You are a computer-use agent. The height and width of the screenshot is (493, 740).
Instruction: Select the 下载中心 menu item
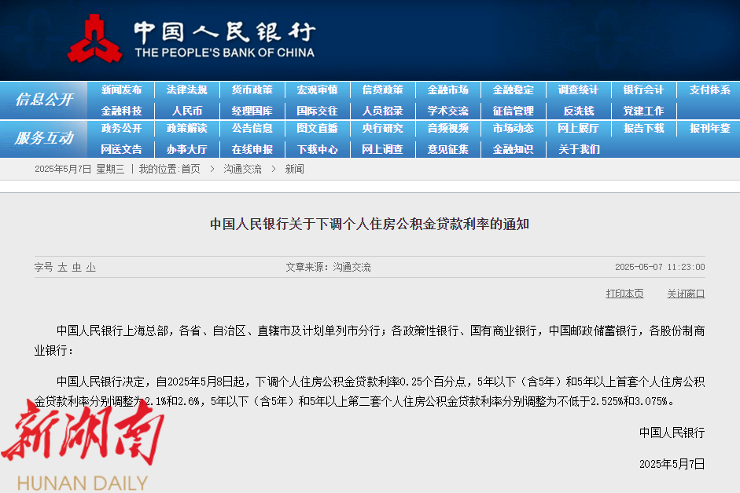(317, 149)
